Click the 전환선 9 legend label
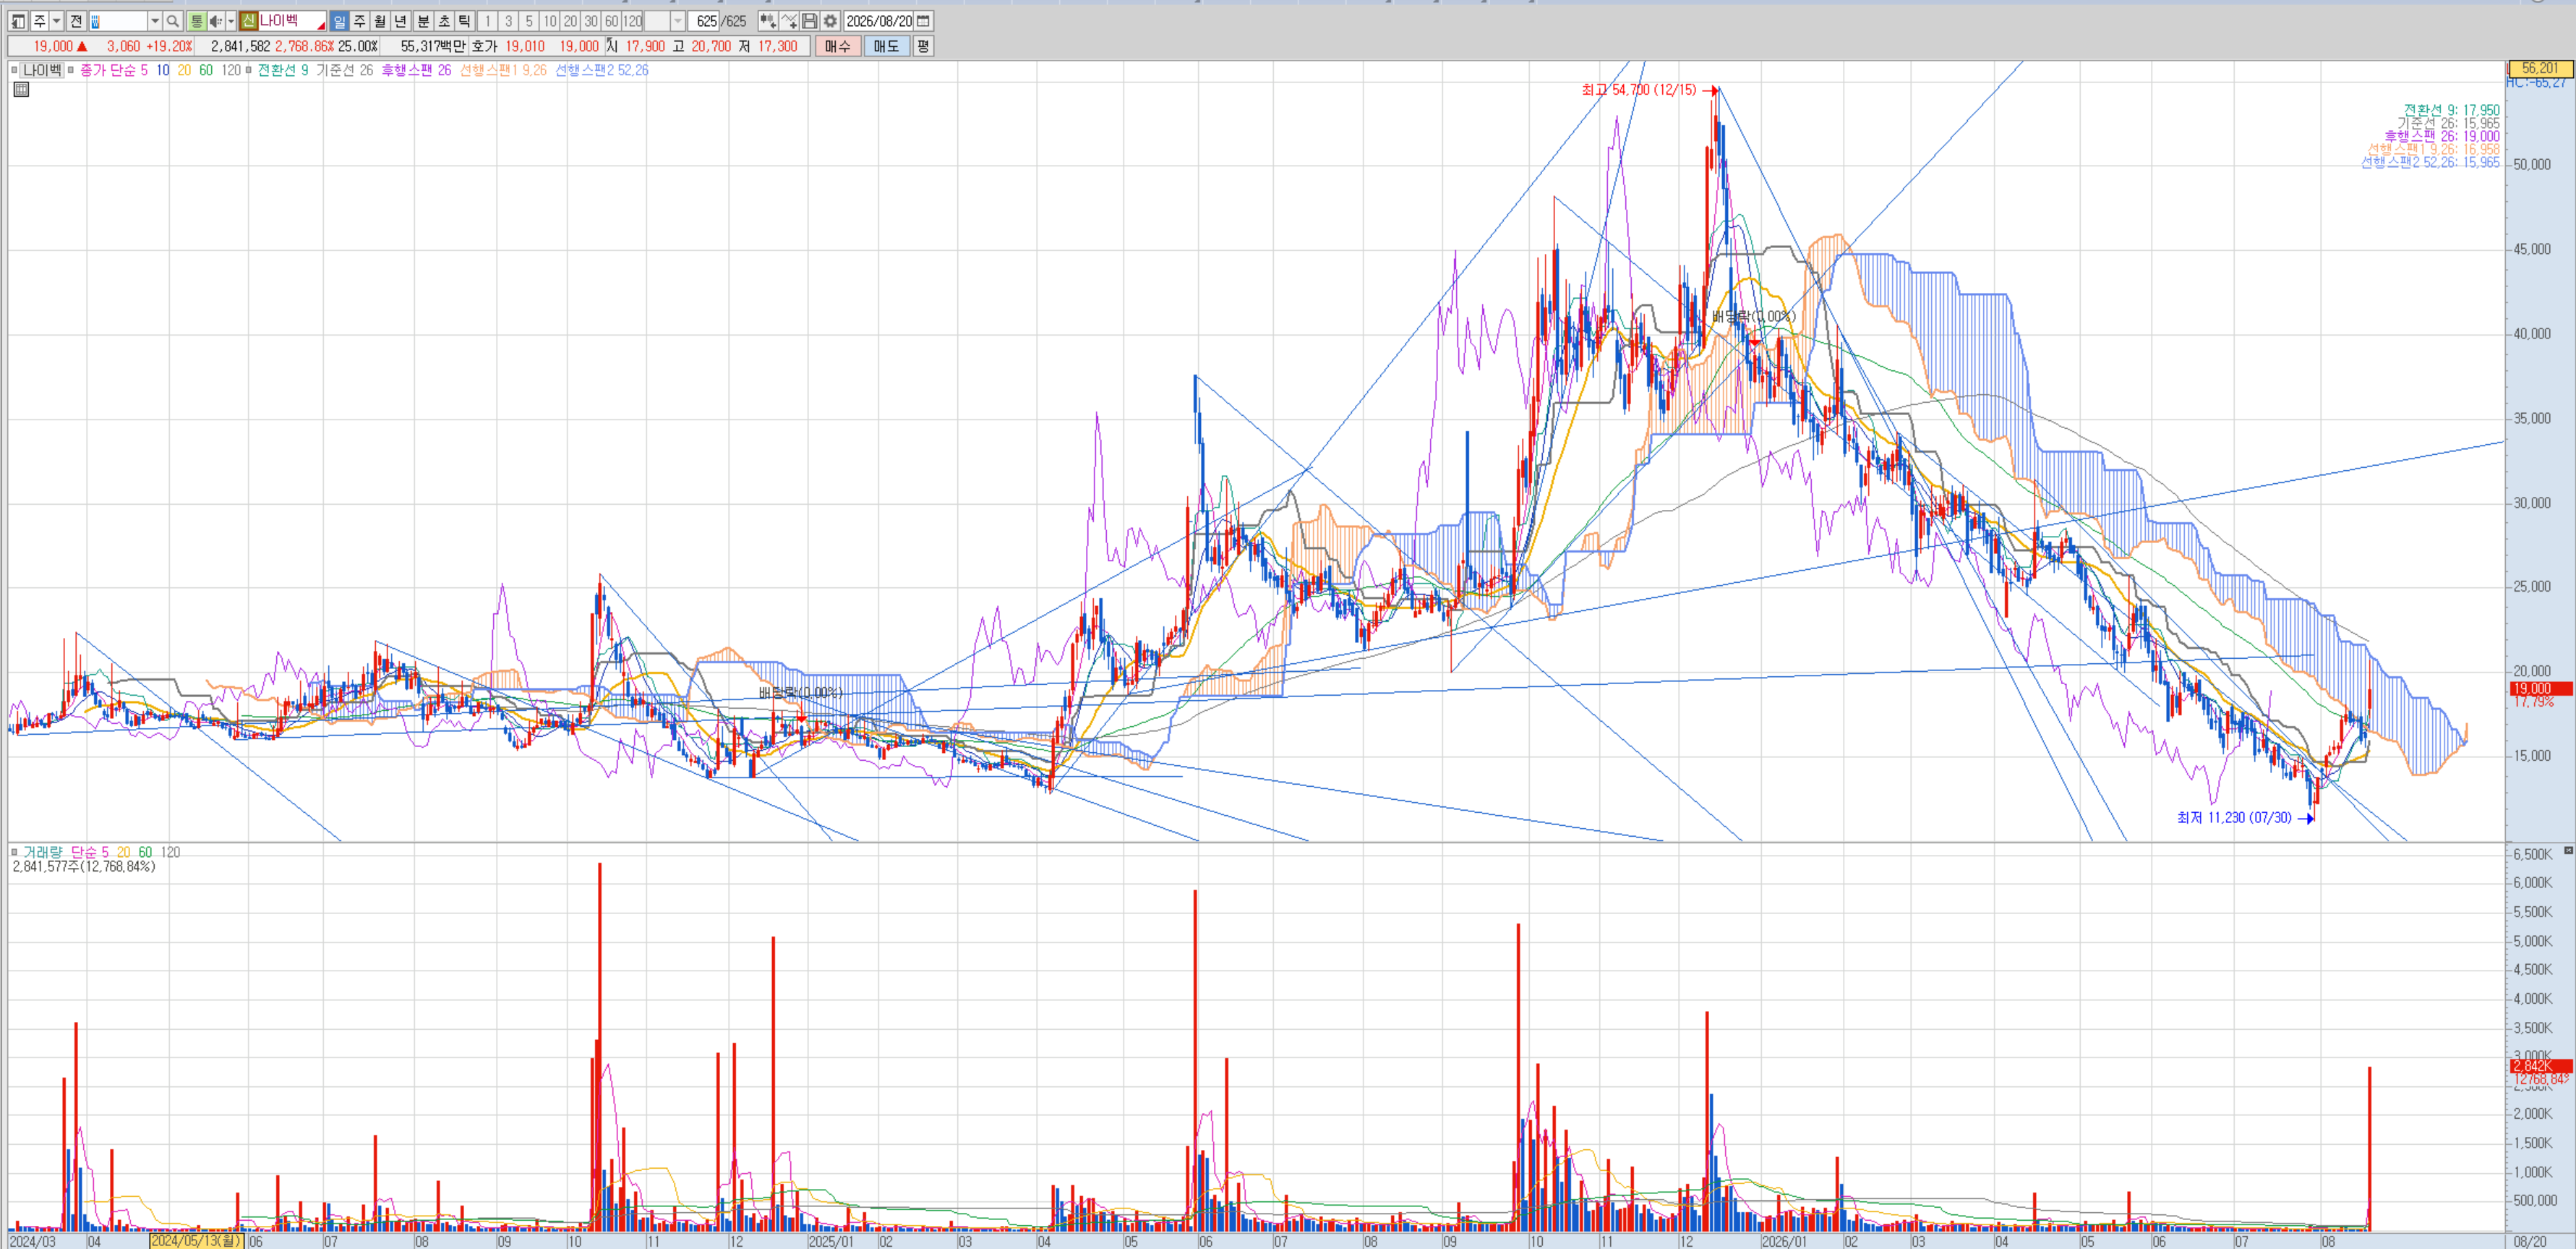2576x1249 pixels. click(283, 70)
